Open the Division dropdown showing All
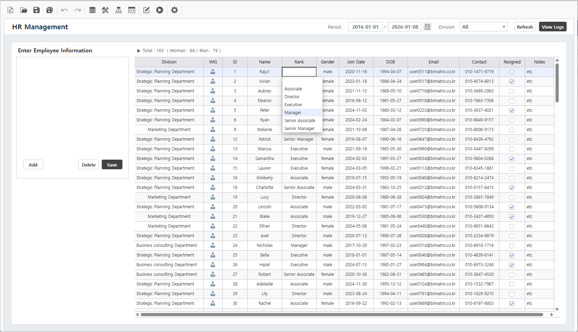Image resolution: width=578 pixels, height=332 pixels. (484, 27)
